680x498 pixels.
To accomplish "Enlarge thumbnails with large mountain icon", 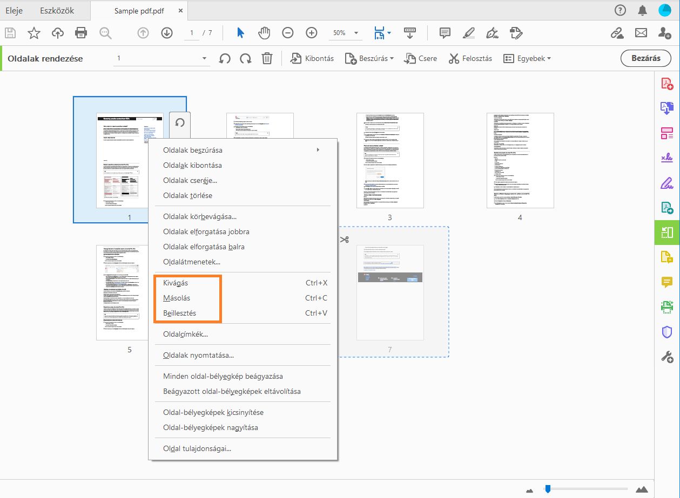I will 642,489.
